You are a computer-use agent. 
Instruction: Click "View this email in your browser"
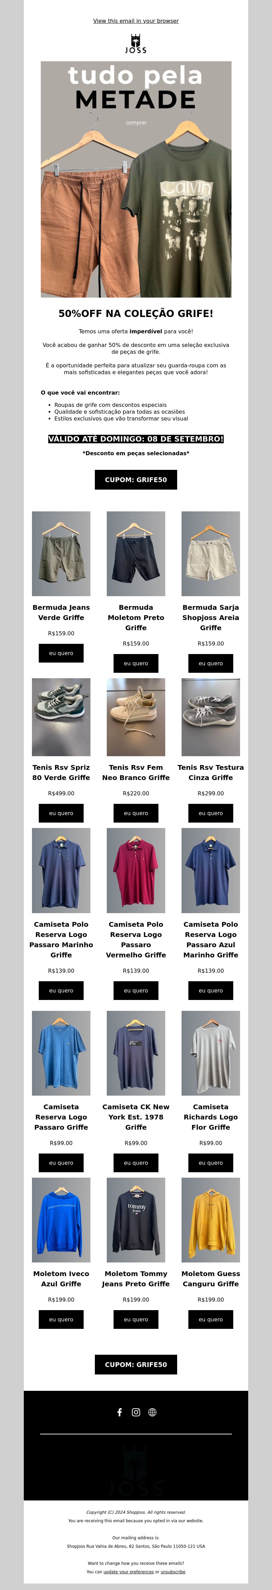coord(136,21)
